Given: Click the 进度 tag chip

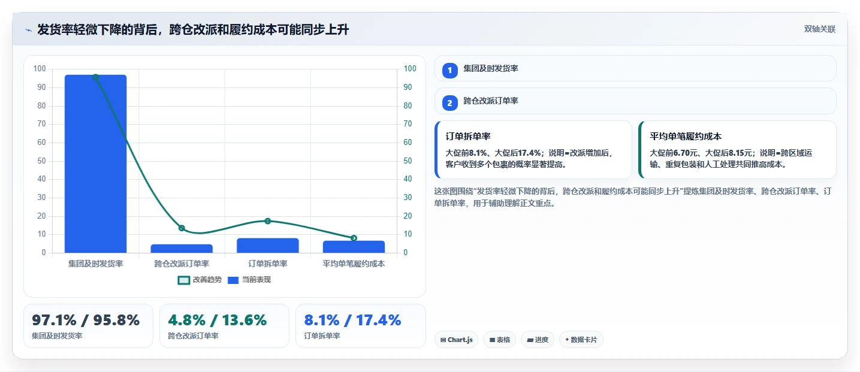Looking at the screenshot, I should (x=538, y=340).
